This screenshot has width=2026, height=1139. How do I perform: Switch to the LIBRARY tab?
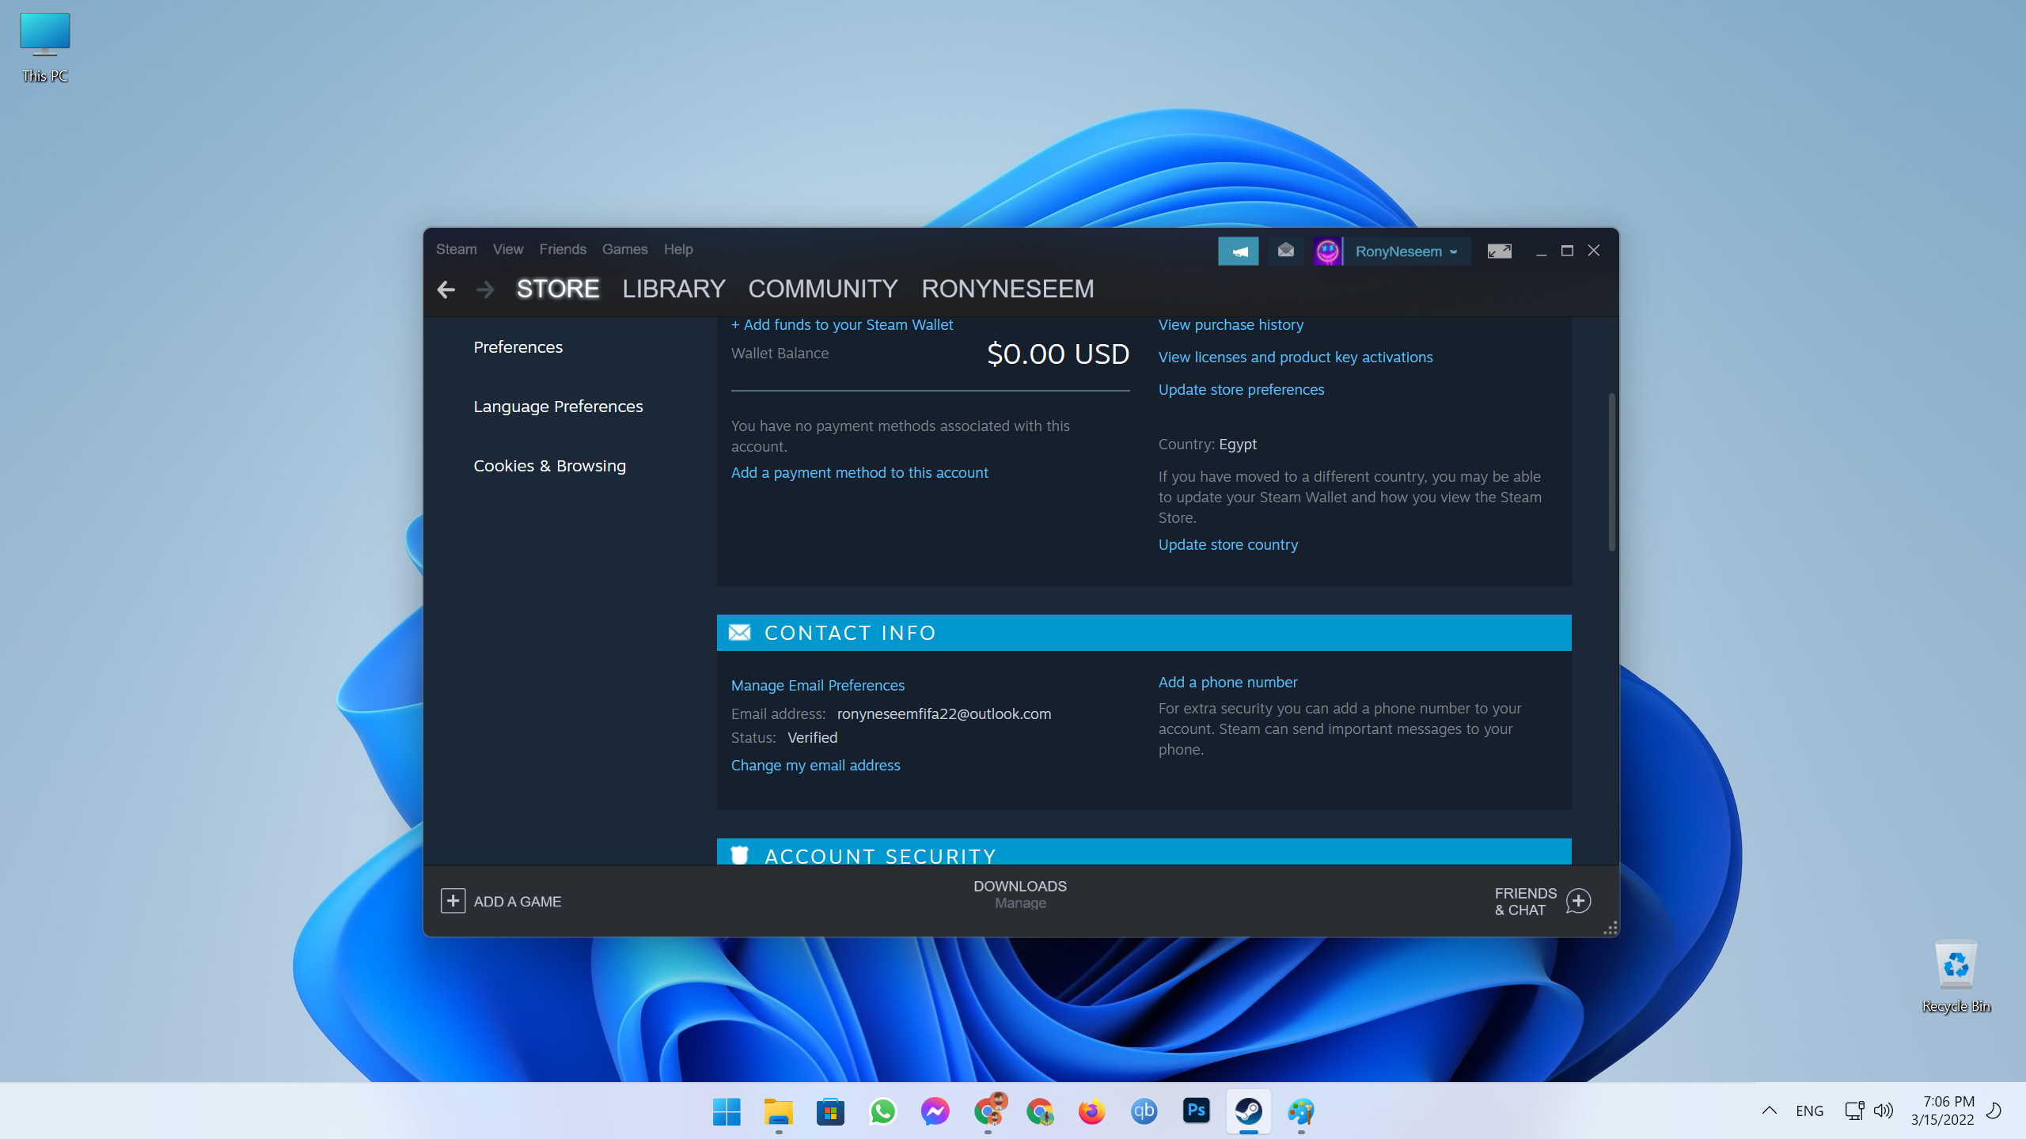tap(673, 289)
